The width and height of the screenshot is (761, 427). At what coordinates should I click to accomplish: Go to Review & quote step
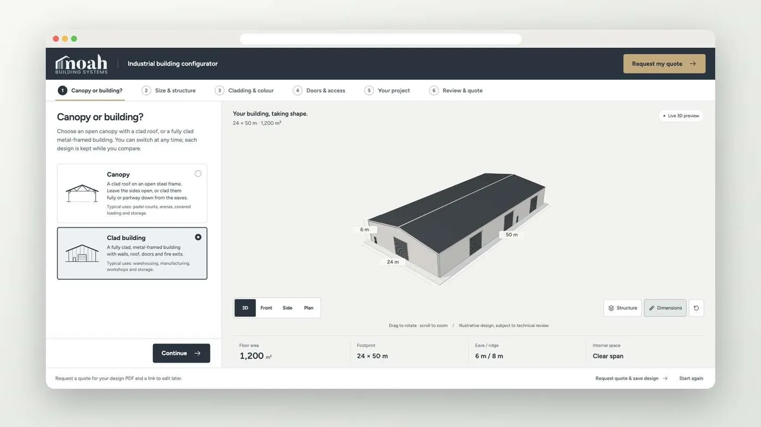pos(456,91)
